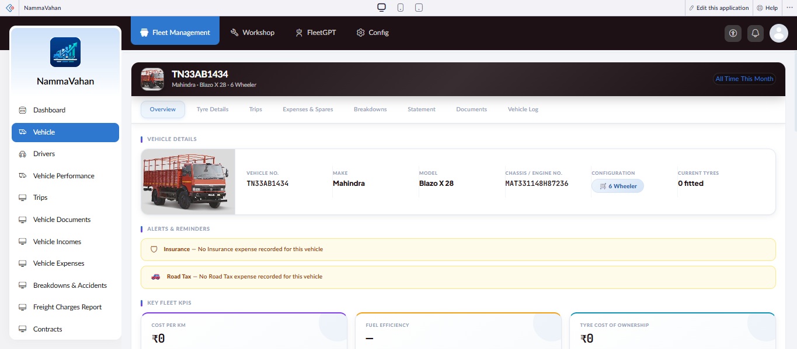
Task: Open Vehicle Expenses in the sidebar
Action: [65, 263]
